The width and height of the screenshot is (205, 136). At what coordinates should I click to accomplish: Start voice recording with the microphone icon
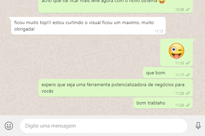198,126
